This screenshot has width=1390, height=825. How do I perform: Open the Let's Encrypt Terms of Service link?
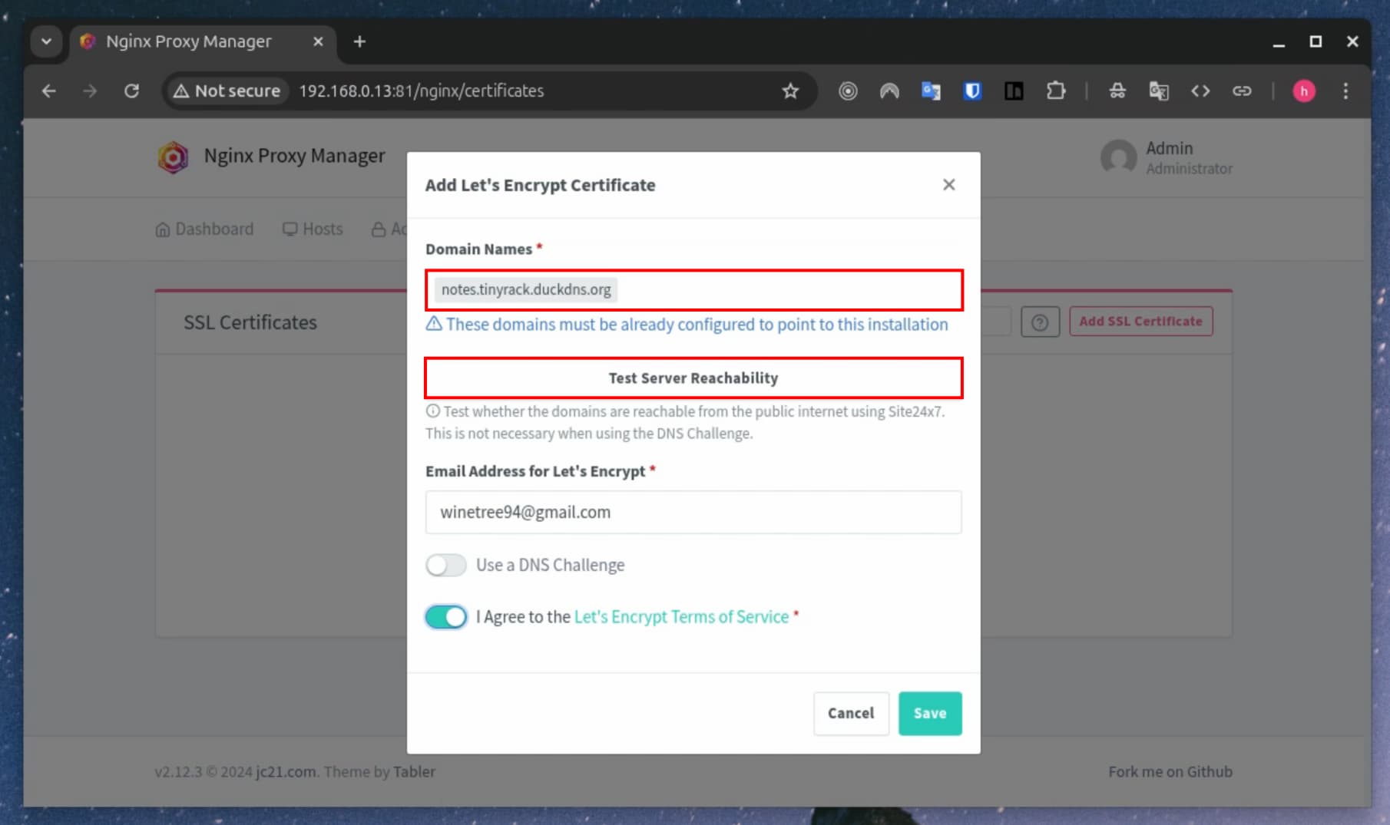[x=681, y=617]
